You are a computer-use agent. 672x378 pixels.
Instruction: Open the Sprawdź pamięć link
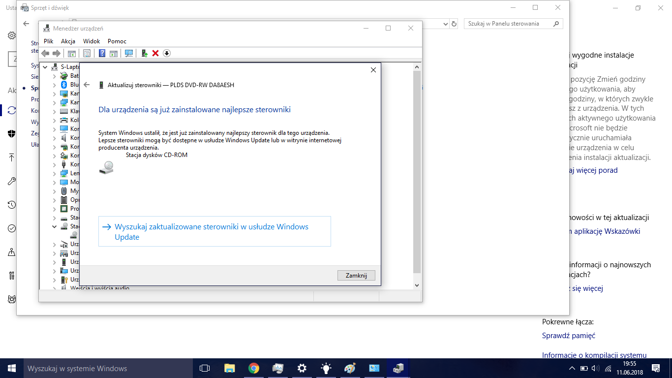569,336
